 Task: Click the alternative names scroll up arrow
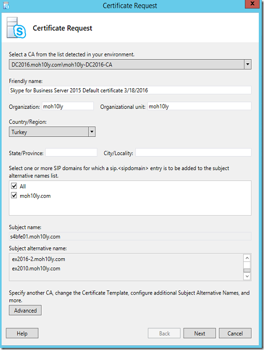247,258
